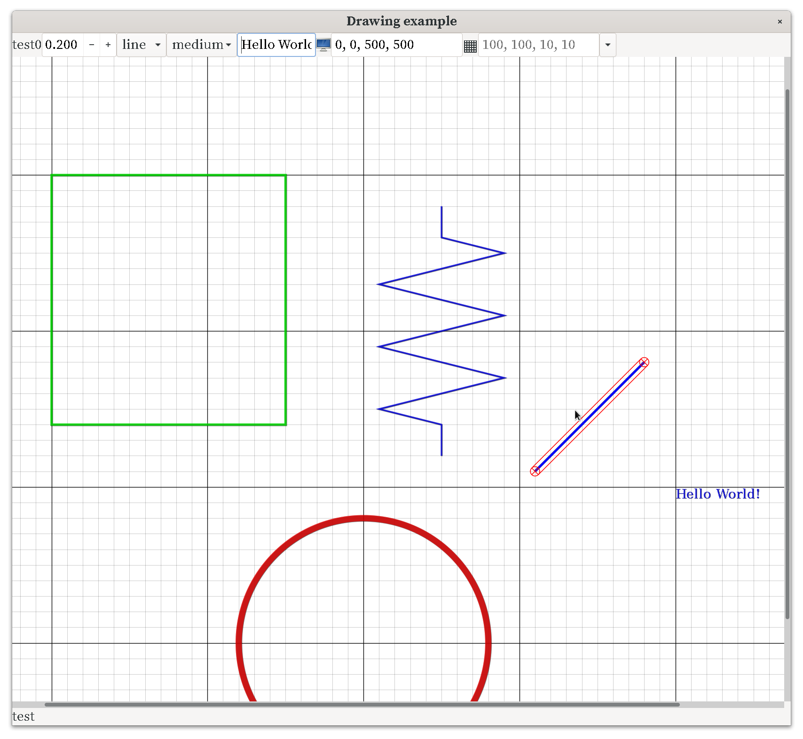This screenshot has height=739, width=803.
Task: Click the '100, 100, 10, 10' grid field
Action: (x=538, y=45)
